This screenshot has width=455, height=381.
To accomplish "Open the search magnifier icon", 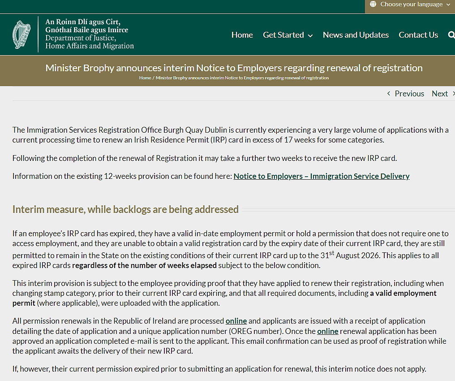I will point(451,35).
